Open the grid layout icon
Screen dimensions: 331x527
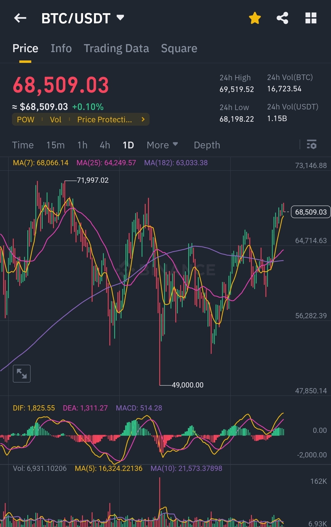(x=311, y=18)
